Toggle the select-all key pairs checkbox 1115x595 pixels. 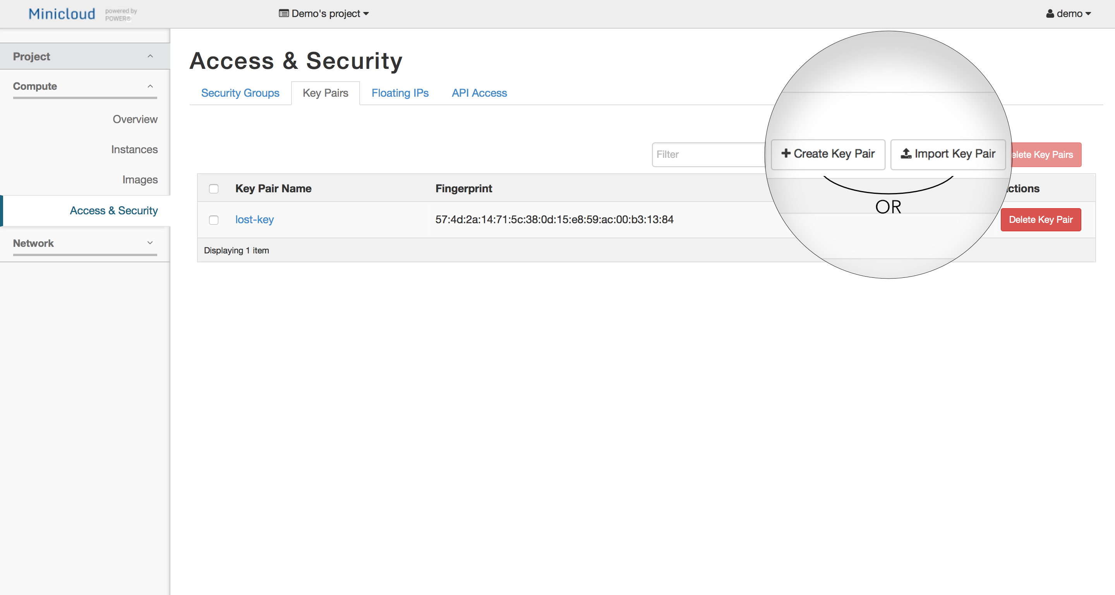click(213, 188)
